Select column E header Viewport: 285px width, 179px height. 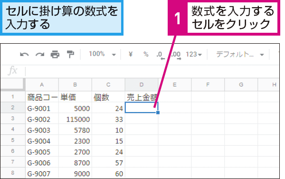coord(175,85)
